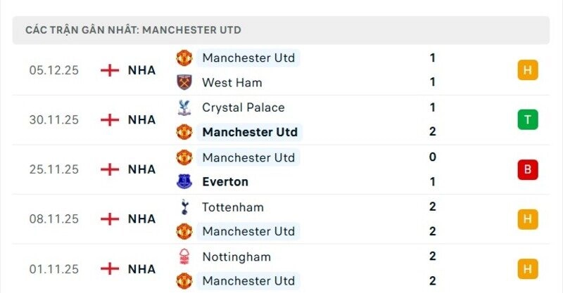Click orange H badge for West Ham match
Screen dimensions: 563x293
click(x=527, y=70)
